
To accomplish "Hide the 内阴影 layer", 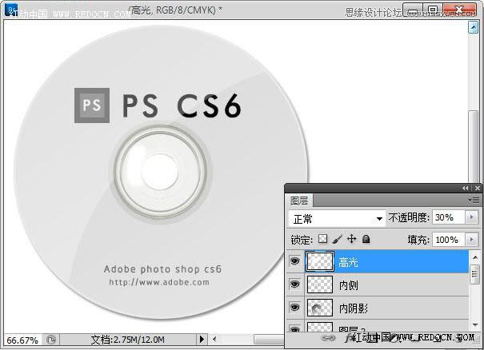I will pos(294,307).
